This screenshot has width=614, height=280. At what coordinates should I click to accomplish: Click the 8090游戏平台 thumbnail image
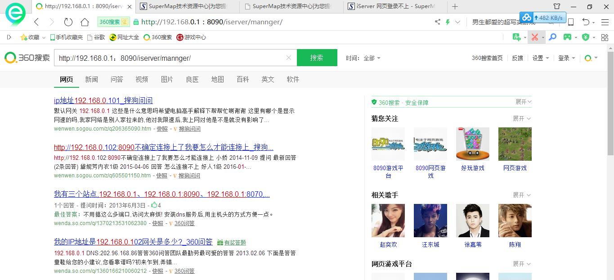click(388, 144)
